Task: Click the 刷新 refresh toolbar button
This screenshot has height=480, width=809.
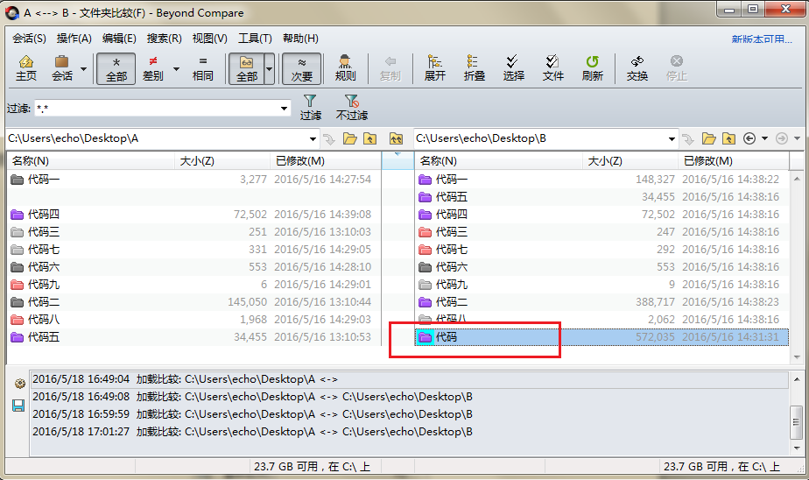Action: (x=592, y=68)
